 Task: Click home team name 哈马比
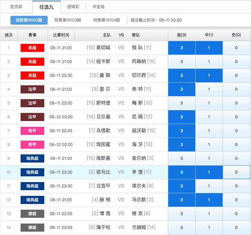(x=103, y=172)
